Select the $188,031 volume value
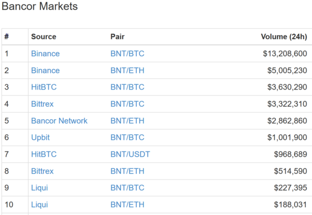Screen dimensions: 312x215 [x=291, y=205]
